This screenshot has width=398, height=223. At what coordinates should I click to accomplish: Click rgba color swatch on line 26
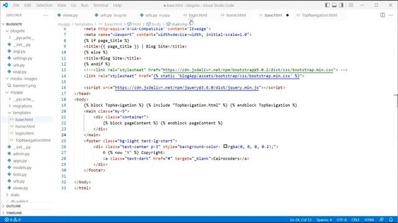click(225, 146)
